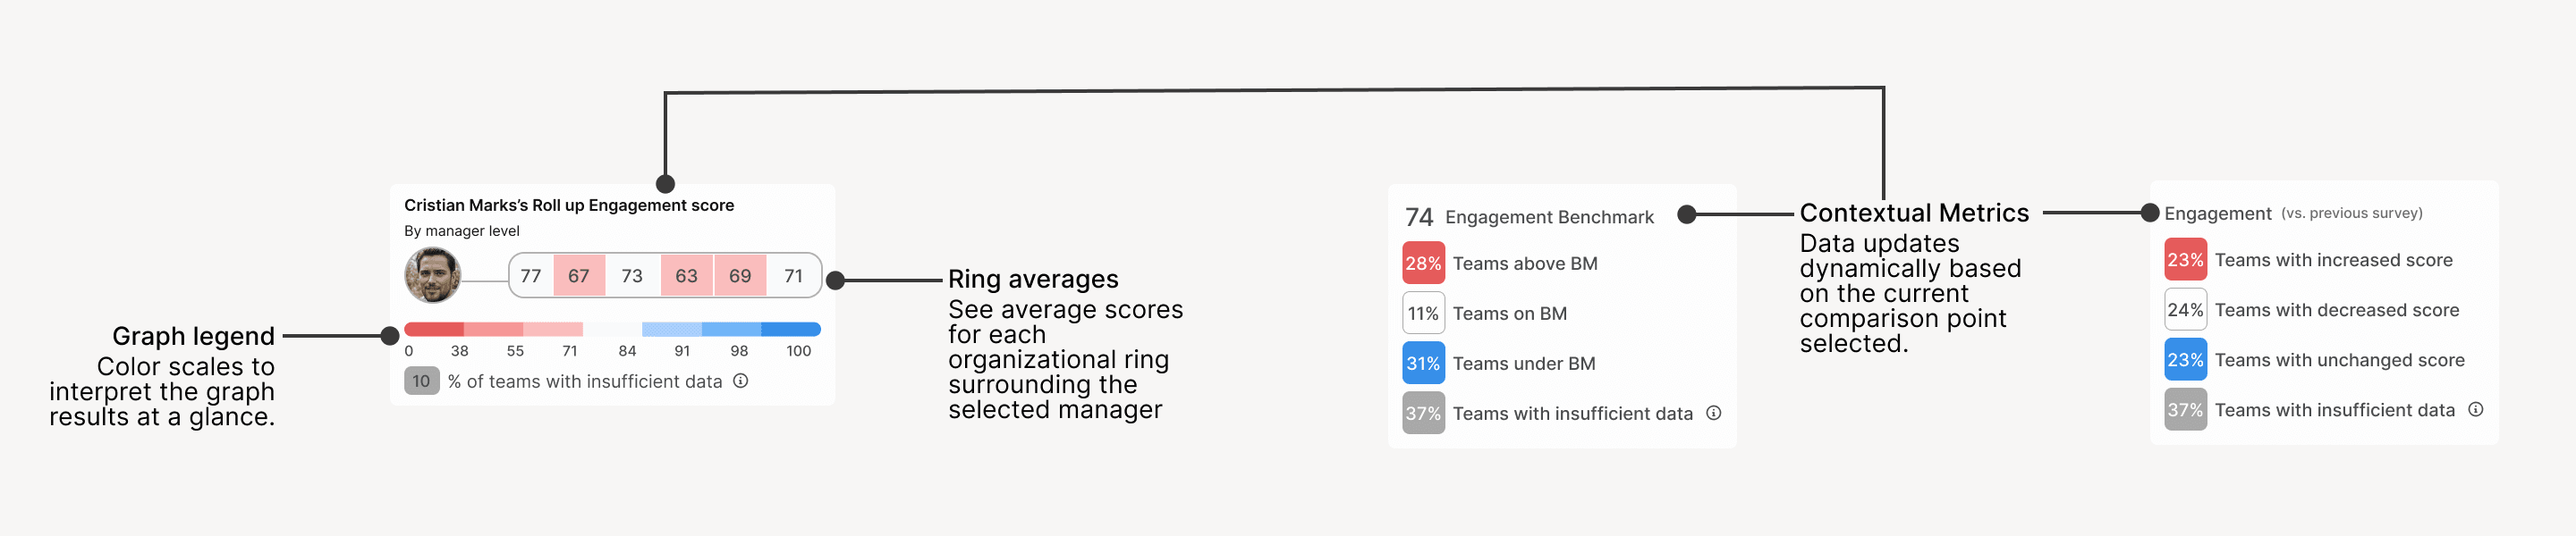Select the highlighted ring score 63

point(686,275)
